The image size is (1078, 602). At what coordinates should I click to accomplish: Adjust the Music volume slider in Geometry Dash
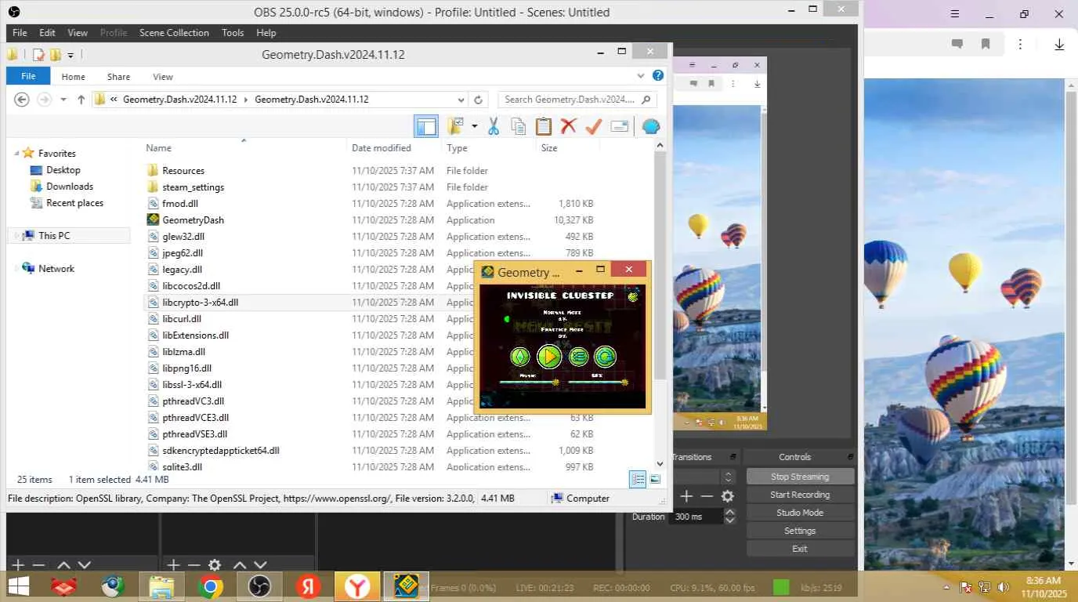pyautogui.click(x=529, y=383)
